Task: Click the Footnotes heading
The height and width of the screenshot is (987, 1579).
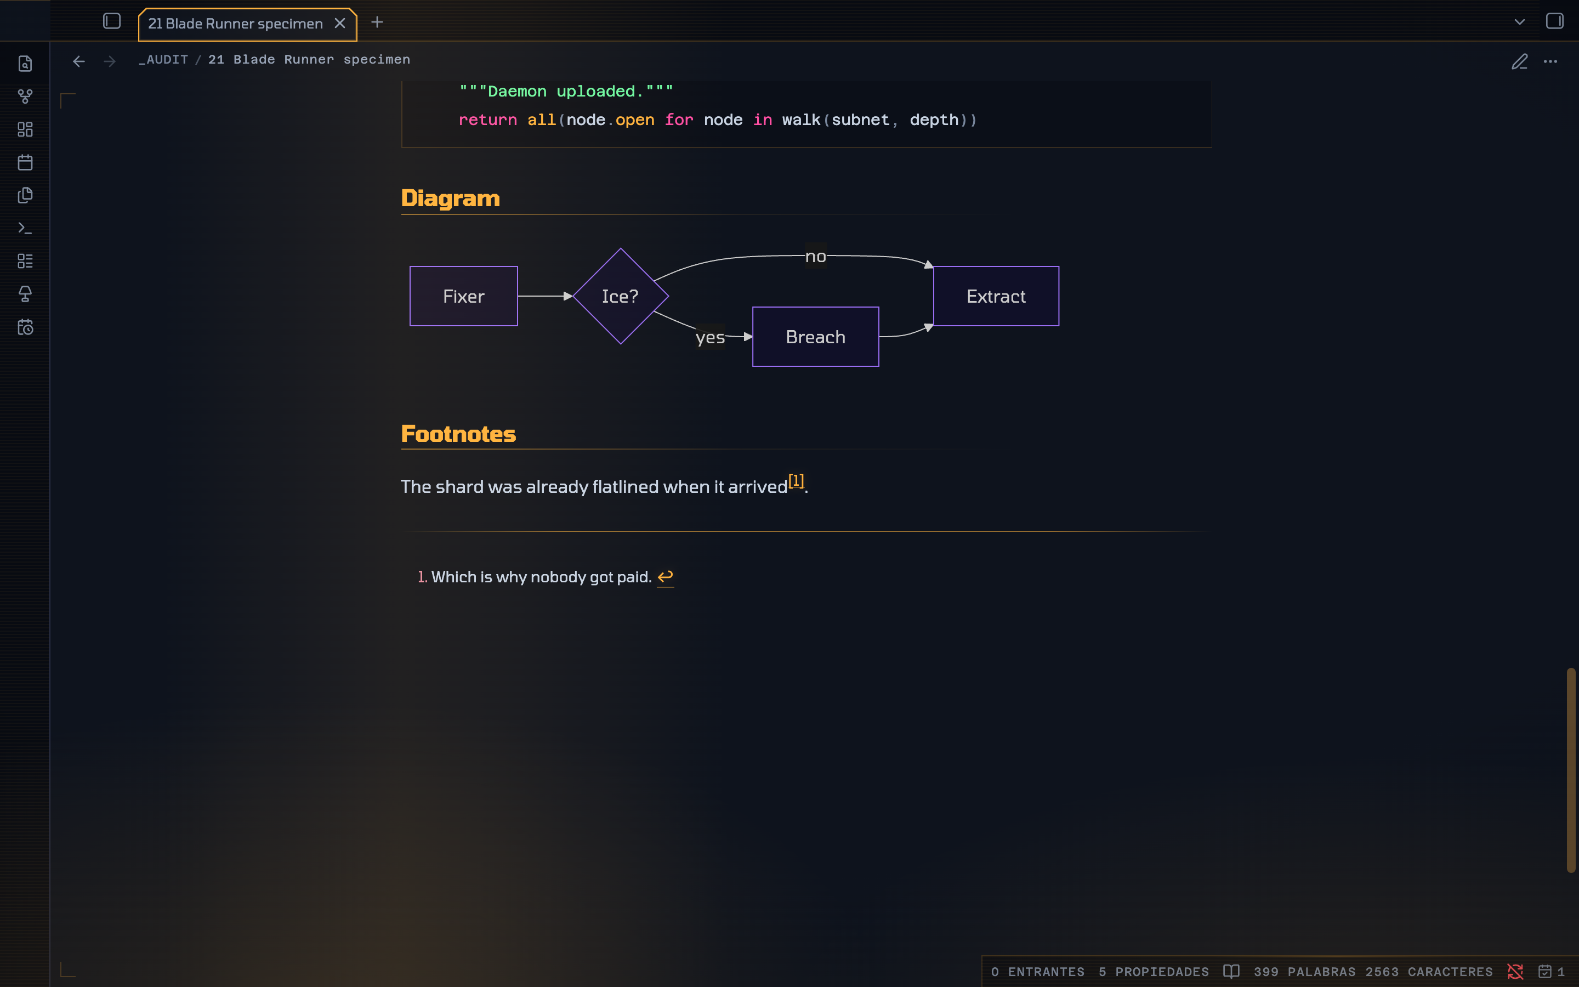Action: pyautogui.click(x=458, y=434)
